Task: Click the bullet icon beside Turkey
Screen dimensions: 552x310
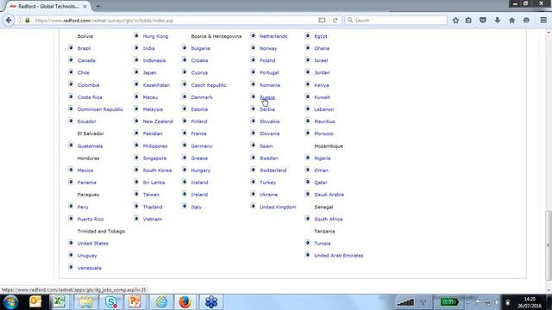Action: 253,182
